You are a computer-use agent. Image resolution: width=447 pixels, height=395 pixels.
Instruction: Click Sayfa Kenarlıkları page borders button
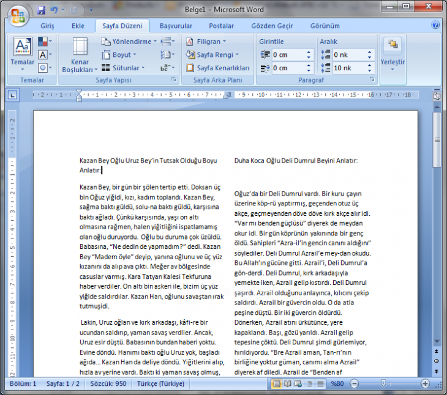click(x=218, y=68)
